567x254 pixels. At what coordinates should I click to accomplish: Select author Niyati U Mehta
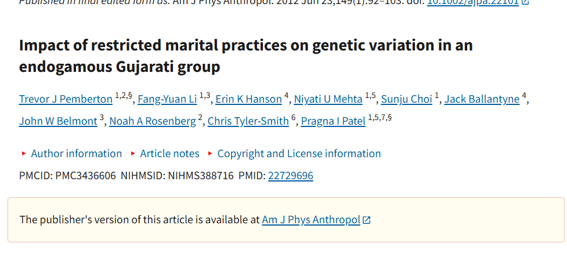328,99
